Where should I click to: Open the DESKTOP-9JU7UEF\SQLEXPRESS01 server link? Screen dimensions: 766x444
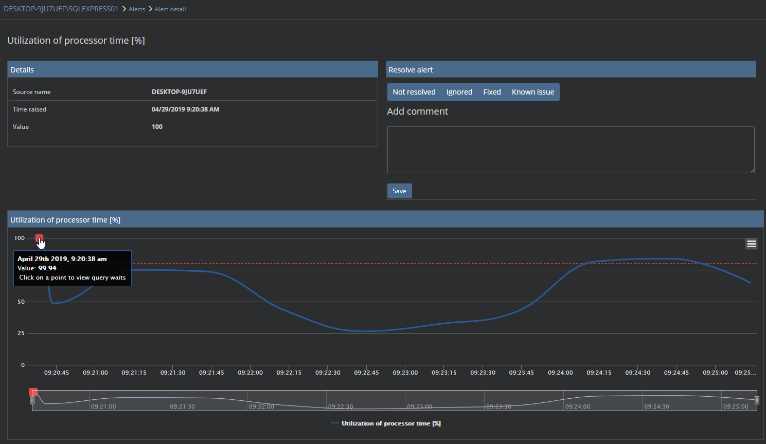pos(61,9)
